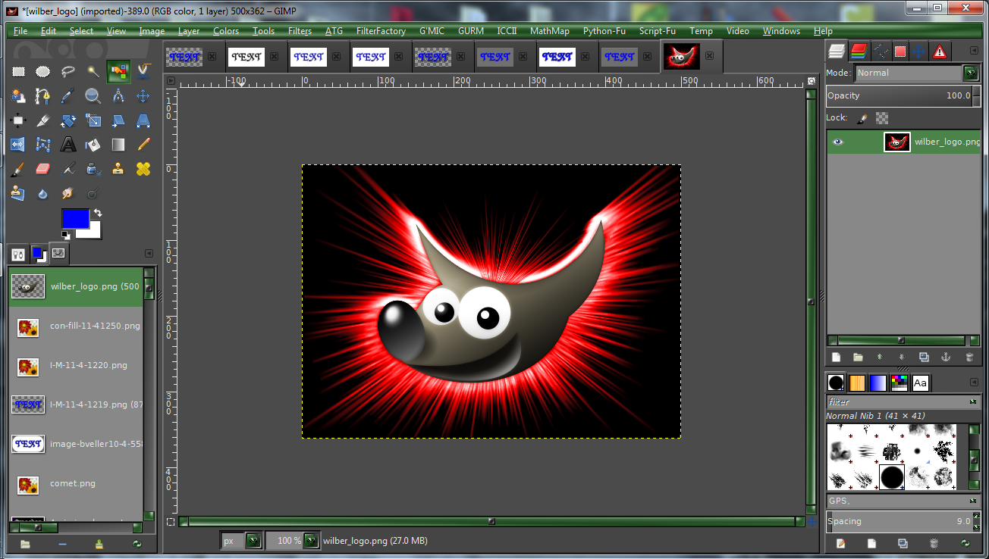This screenshot has height=559, width=989.
Task: Toggle lock pixels for the layer
Action: click(x=862, y=118)
